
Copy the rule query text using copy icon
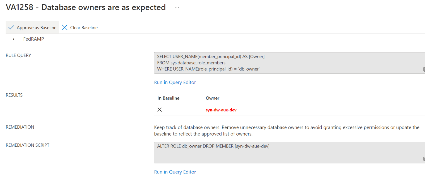(424, 69)
